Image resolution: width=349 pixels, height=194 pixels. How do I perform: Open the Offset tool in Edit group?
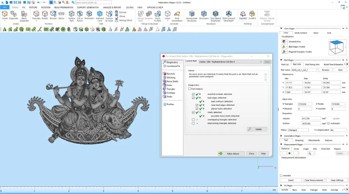[120, 16]
